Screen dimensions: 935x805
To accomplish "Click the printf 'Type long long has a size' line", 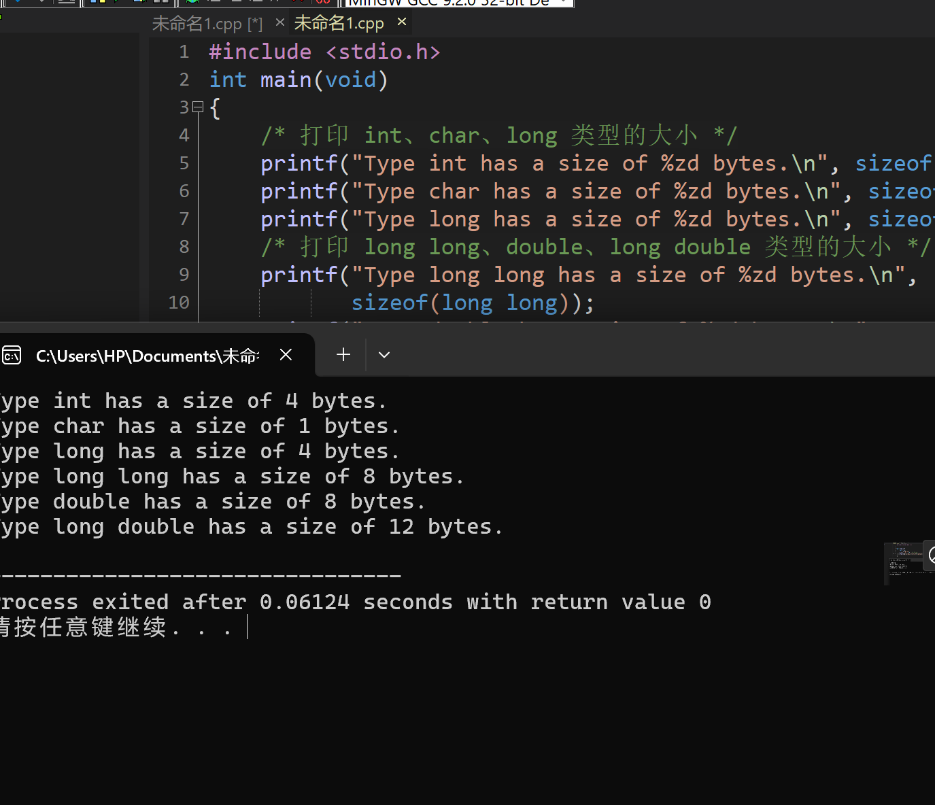I will tap(589, 275).
